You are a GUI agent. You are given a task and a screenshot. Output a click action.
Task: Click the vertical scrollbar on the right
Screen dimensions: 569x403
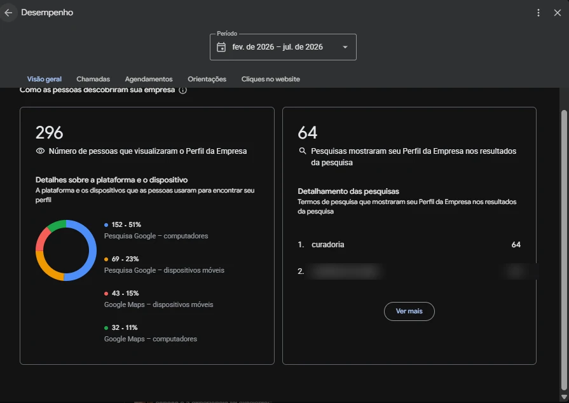coord(563,249)
